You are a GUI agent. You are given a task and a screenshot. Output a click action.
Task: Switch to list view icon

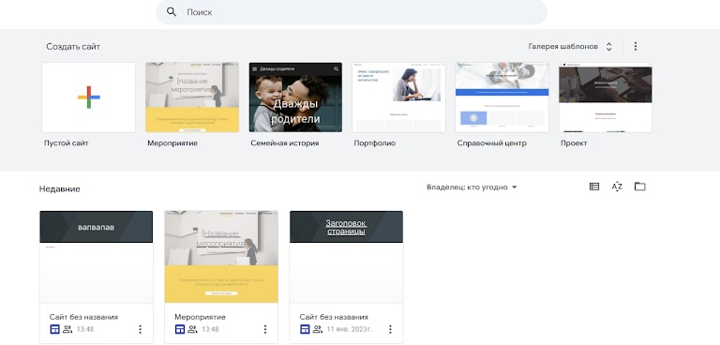(594, 187)
